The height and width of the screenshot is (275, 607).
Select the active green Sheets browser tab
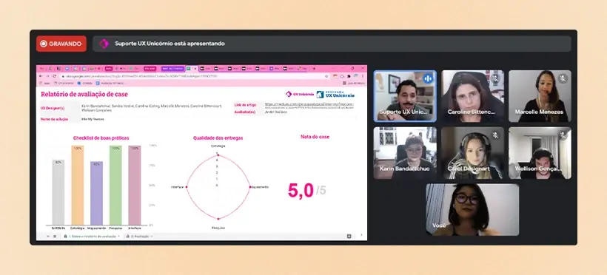192,69
